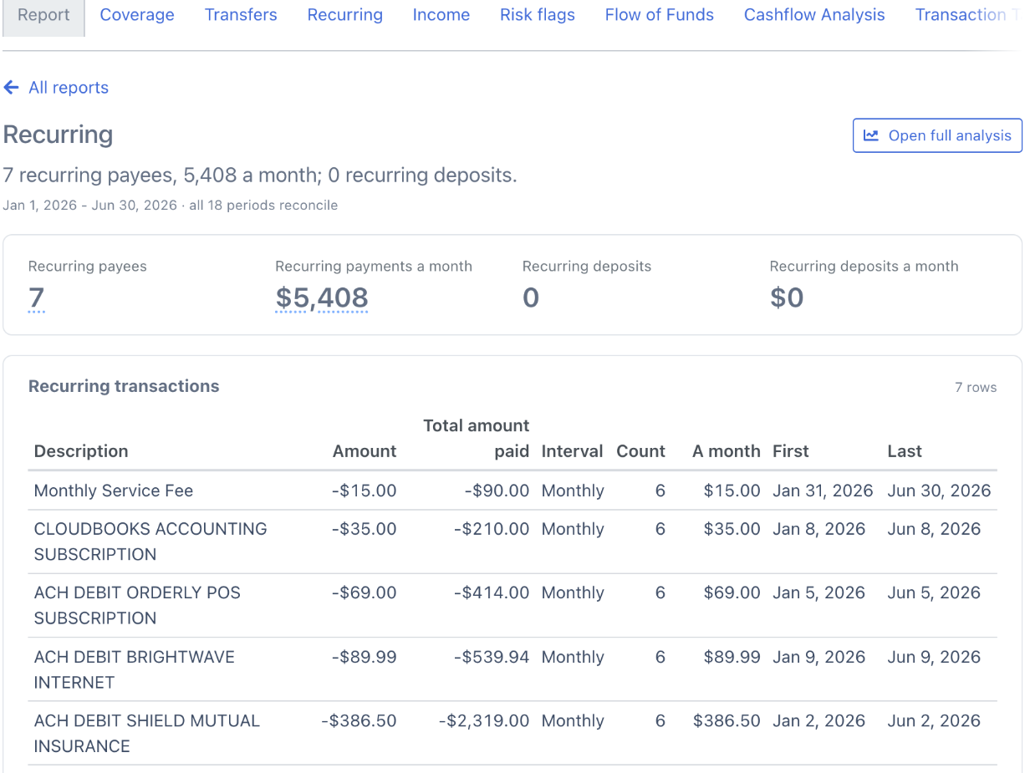
Task: Switch to Cashflow Analysis tab
Action: [x=814, y=15]
